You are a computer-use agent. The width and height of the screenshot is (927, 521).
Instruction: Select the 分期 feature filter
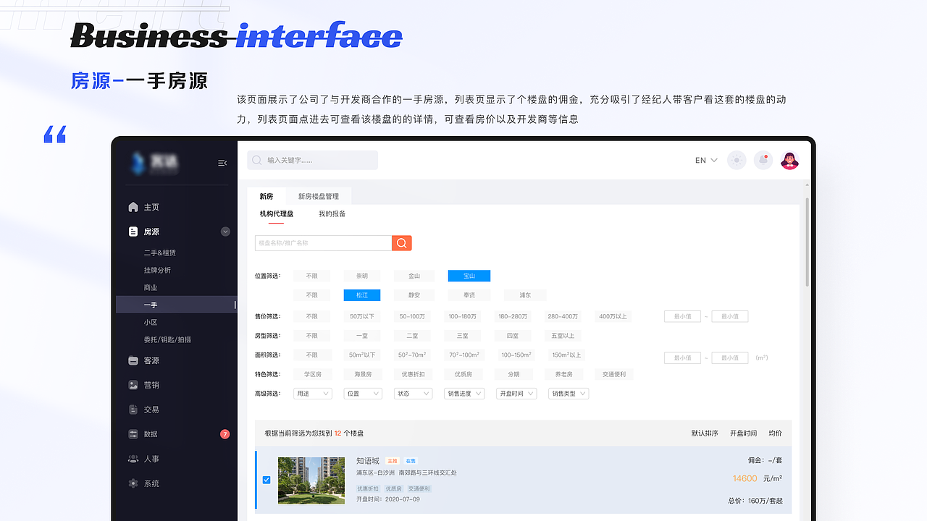pyautogui.click(x=513, y=374)
